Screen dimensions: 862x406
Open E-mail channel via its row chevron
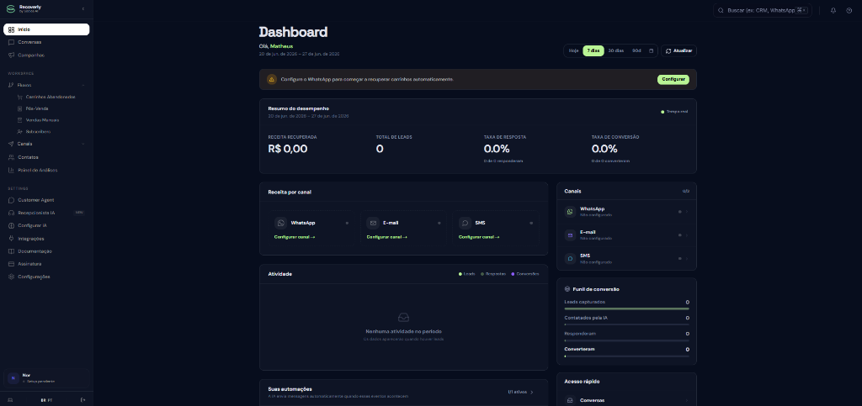[x=687, y=235]
